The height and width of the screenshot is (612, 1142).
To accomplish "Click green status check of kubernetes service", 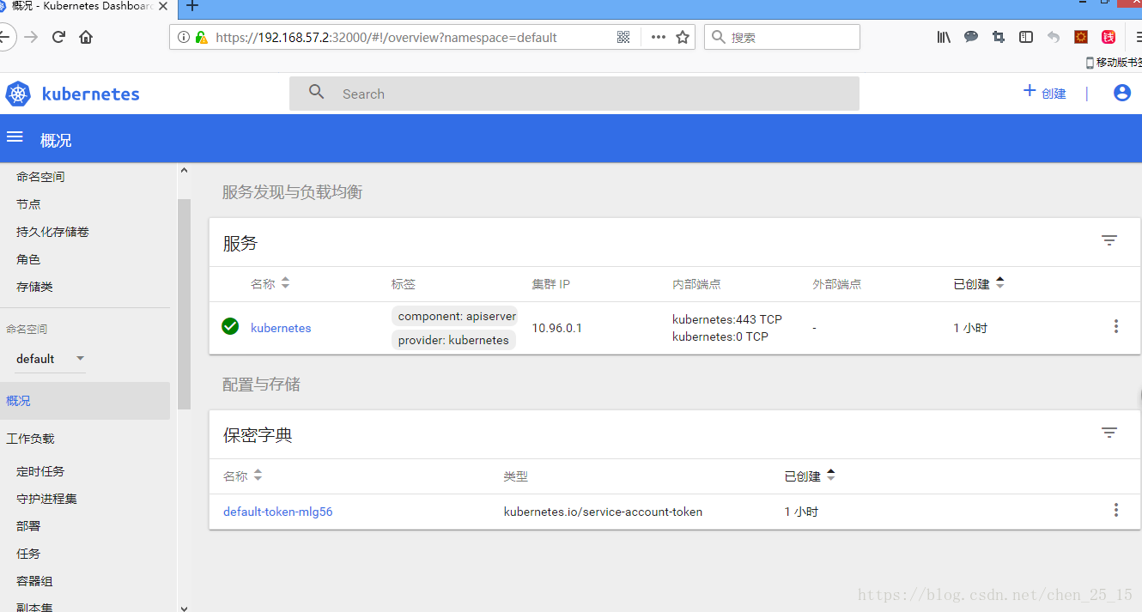I will pyautogui.click(x=230, y=326).
